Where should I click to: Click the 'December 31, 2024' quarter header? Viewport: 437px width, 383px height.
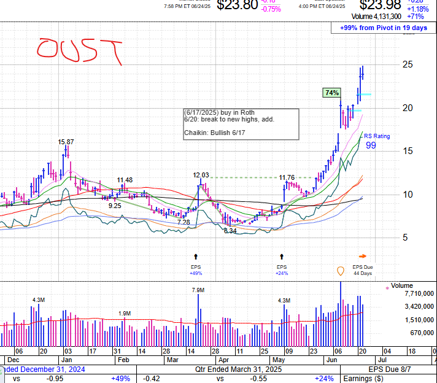point(53,369)
